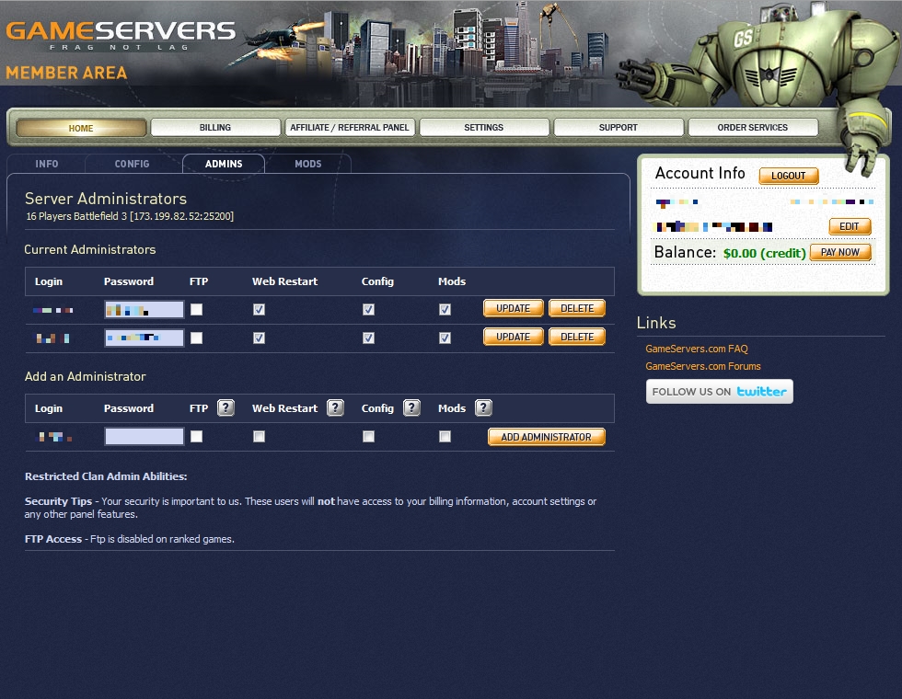Click the LOGOUT button
The height and width of the screenshot is (699, 902).
[789, 176]
